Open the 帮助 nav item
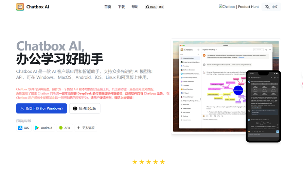Screen dimensions: 303x171 click(x=135, y=7)
